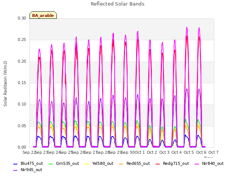Viewport: 236px width, 177px height.
Task: Click the Oct 5 x-axis date label
Action: pos(189,152)
